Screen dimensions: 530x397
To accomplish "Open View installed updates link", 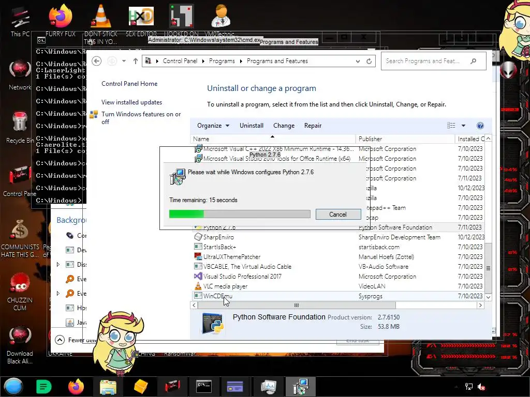I will 131,102.
